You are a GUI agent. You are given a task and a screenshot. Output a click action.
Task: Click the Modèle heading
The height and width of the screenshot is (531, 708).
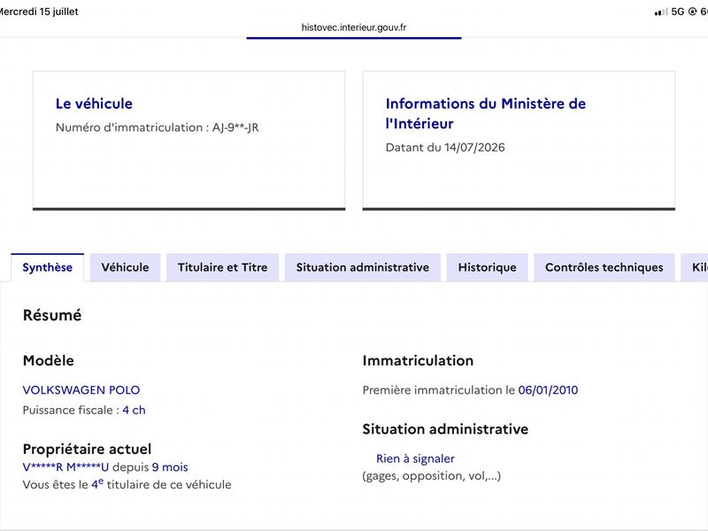pyautogui.click(x=49, y=360)
